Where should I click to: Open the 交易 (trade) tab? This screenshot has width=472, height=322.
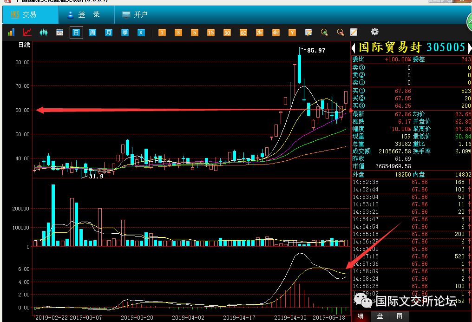[30, 14]
